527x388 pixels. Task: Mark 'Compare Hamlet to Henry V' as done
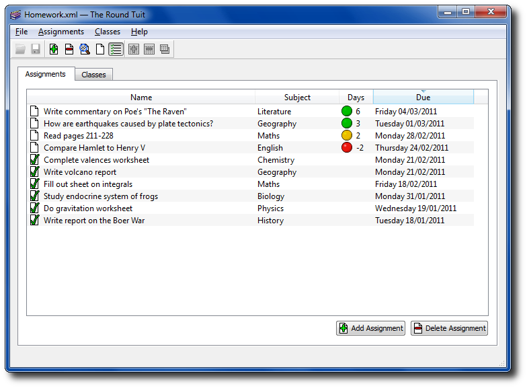click(x=35, y=148)
